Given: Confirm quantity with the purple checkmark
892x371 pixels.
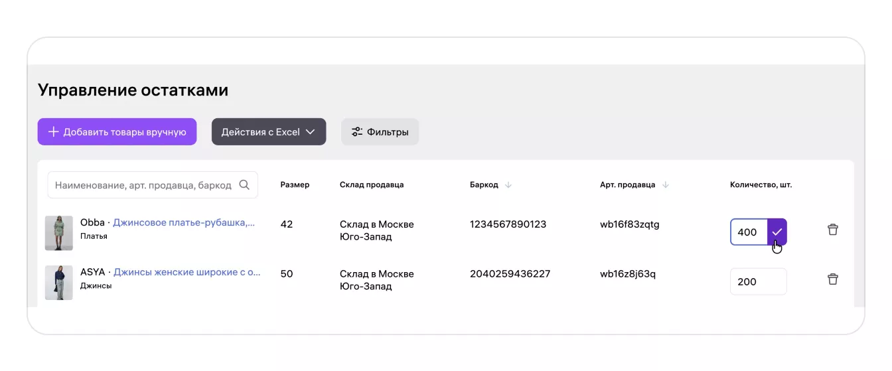Looking at the screenshot, I should point(777,232).
